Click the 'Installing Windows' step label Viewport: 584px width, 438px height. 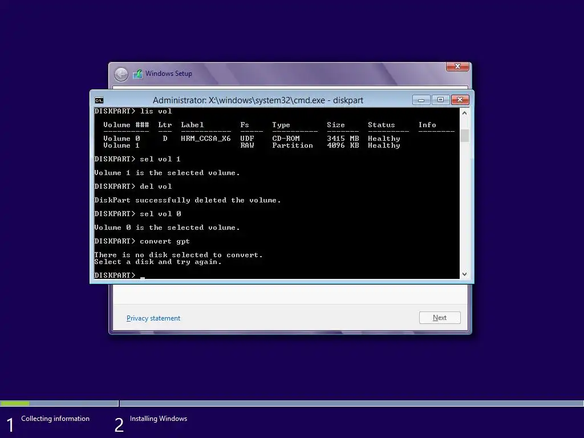[x=159, y=419]
